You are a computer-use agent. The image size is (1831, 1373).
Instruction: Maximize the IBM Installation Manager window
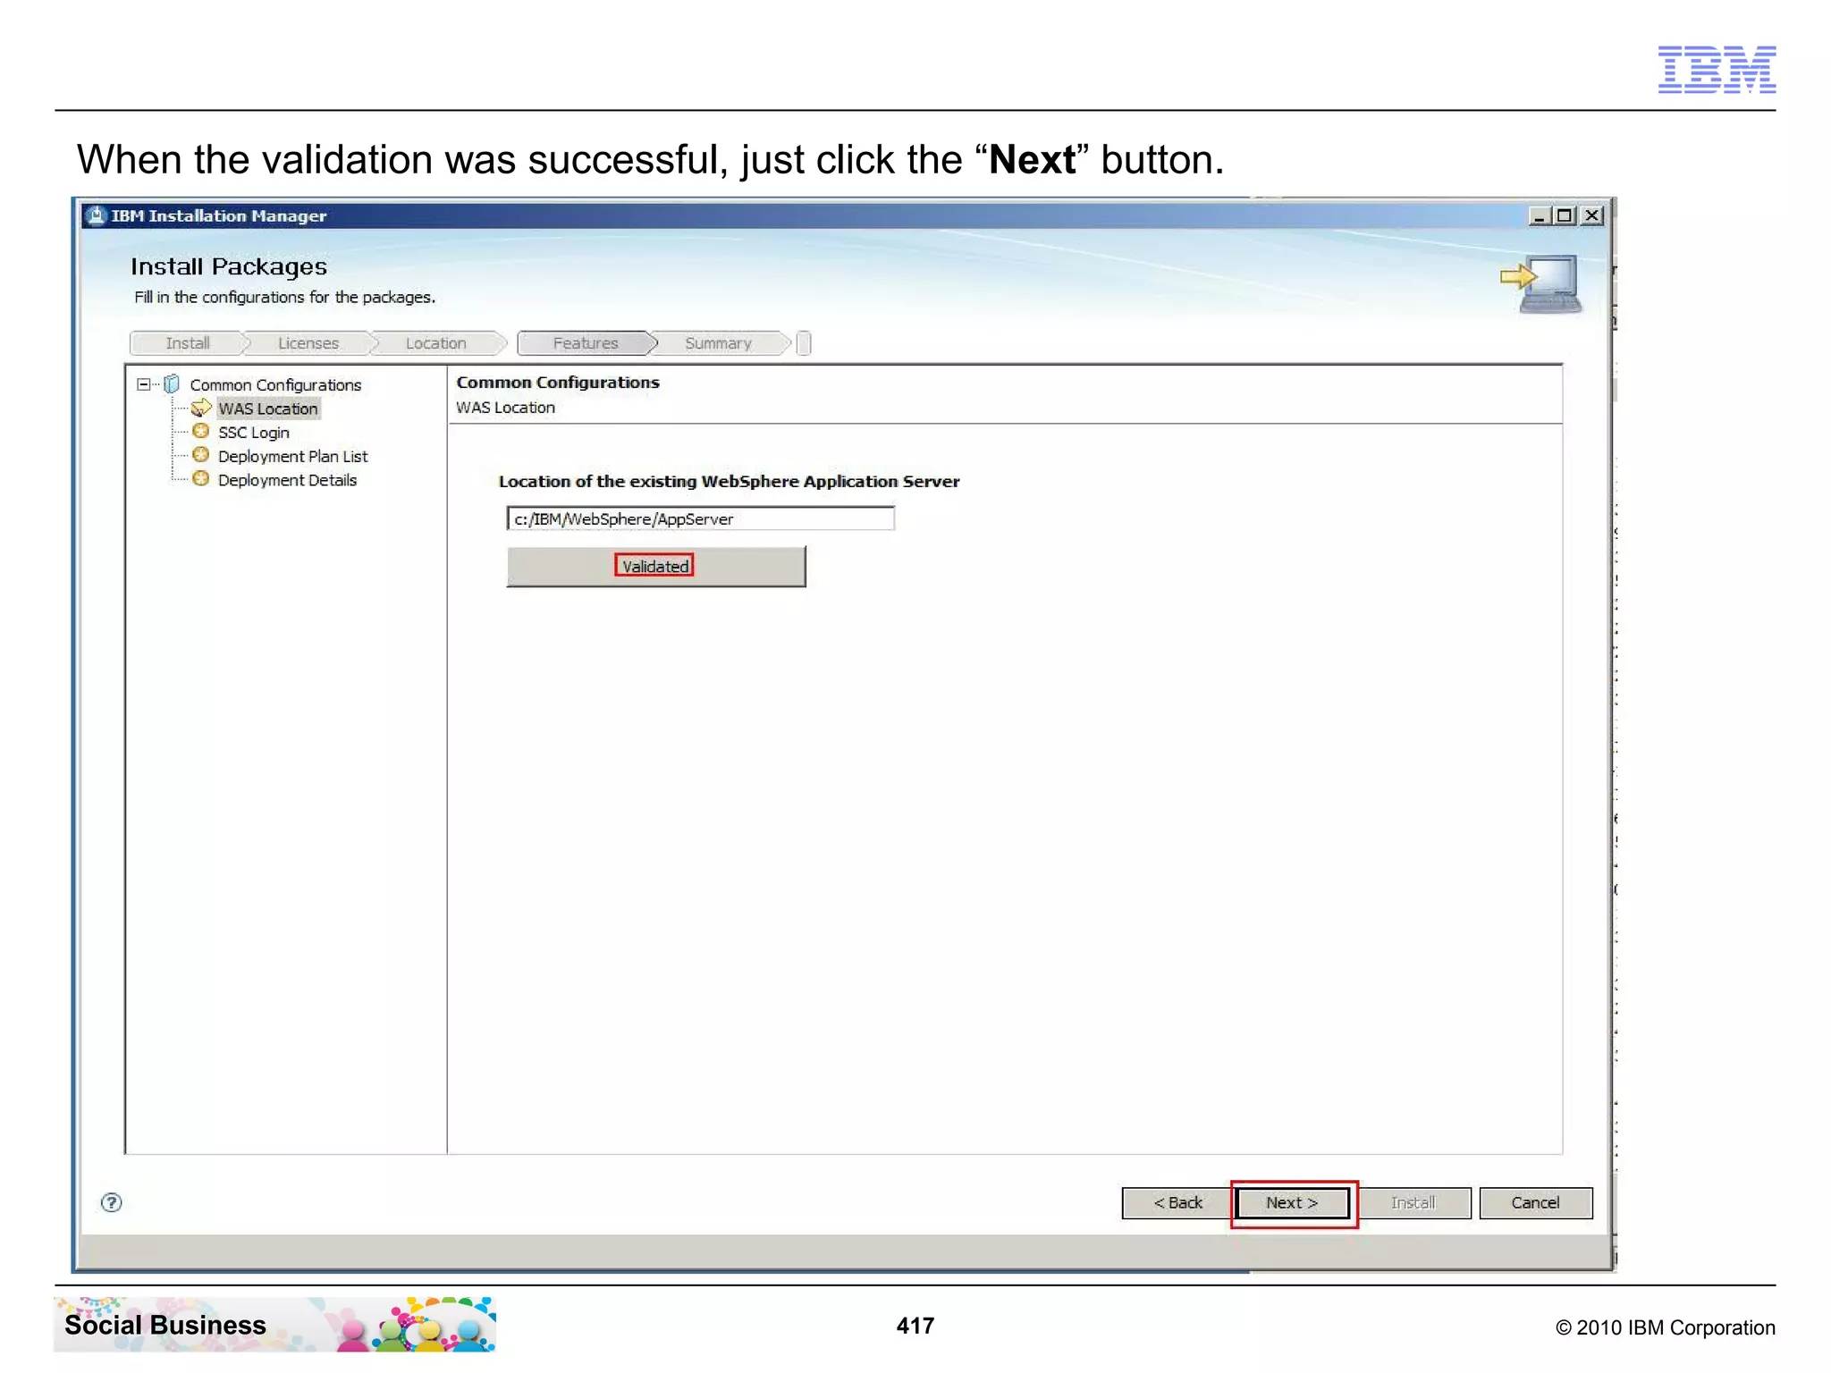coord(1565,215)
